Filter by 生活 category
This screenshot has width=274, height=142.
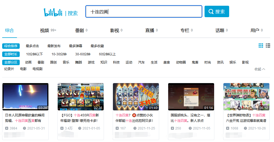click(154, 62)
